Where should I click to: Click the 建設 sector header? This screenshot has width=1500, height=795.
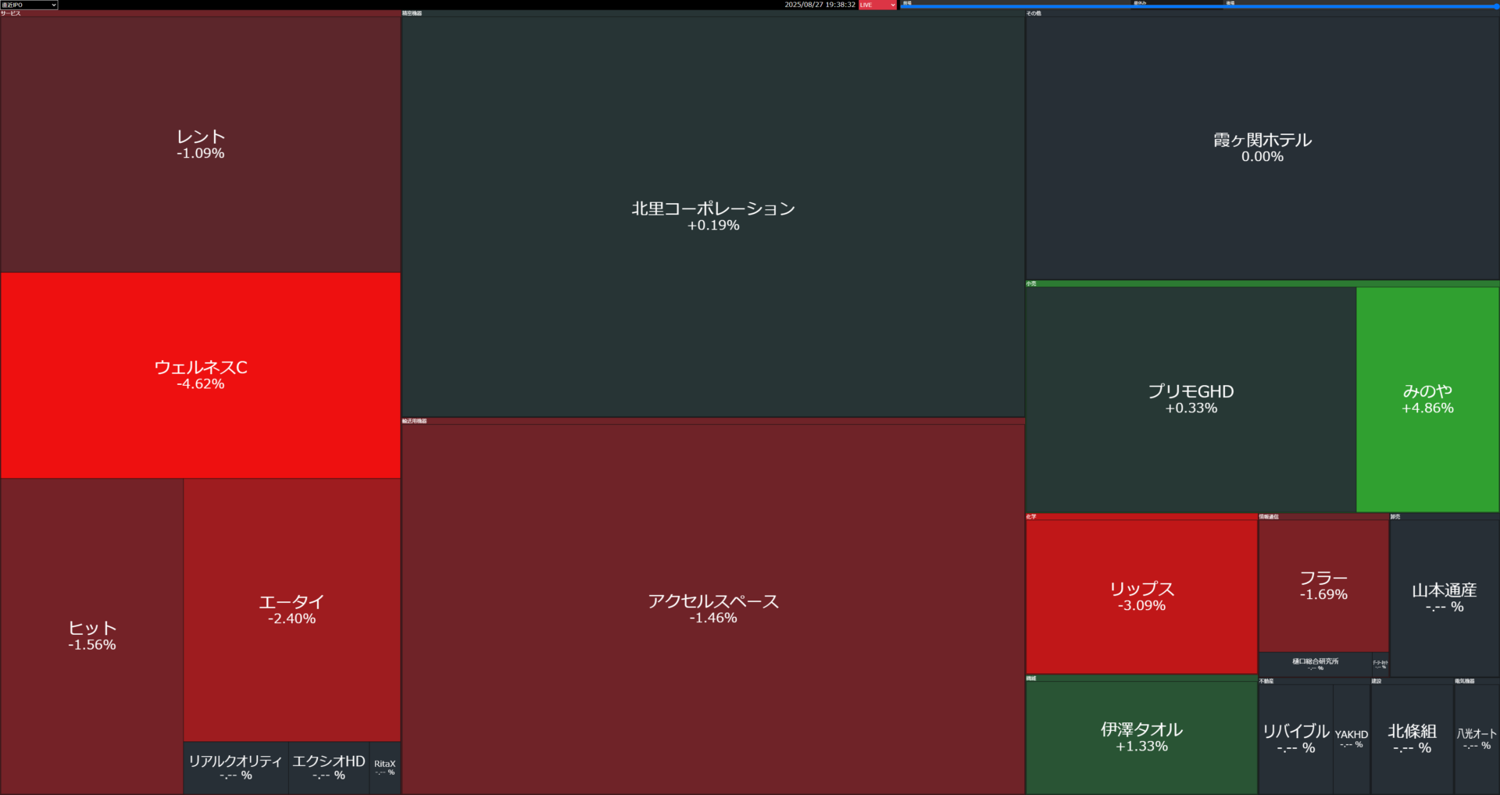pos(1412,681)
